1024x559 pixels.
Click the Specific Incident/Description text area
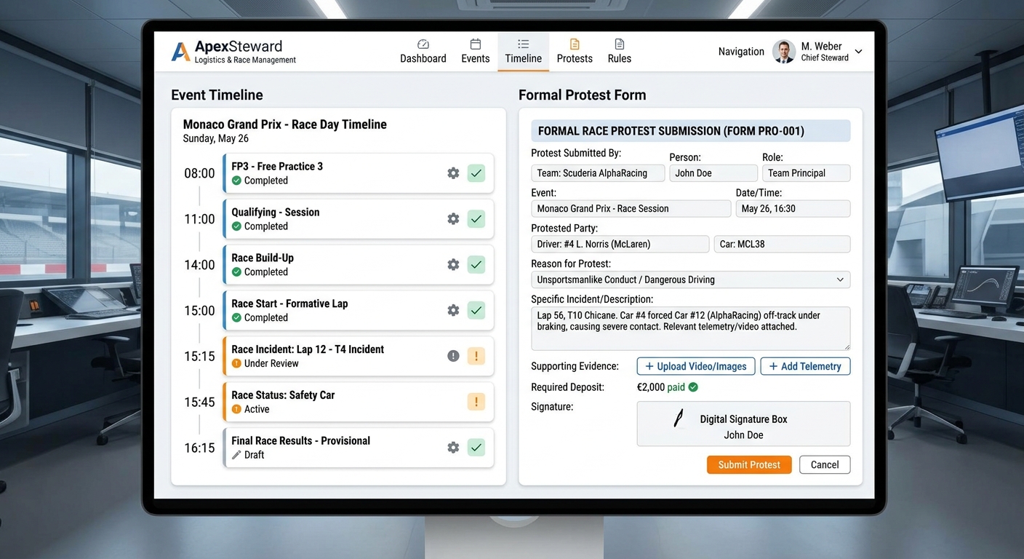point(690,328)
